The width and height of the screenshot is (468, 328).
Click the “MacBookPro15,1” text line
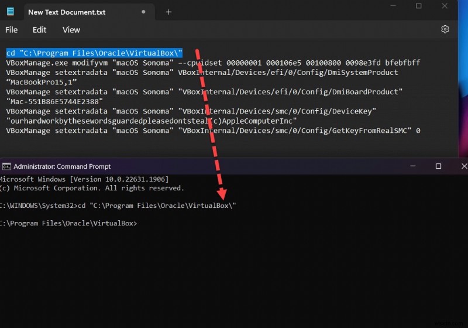tap(42, 82)
